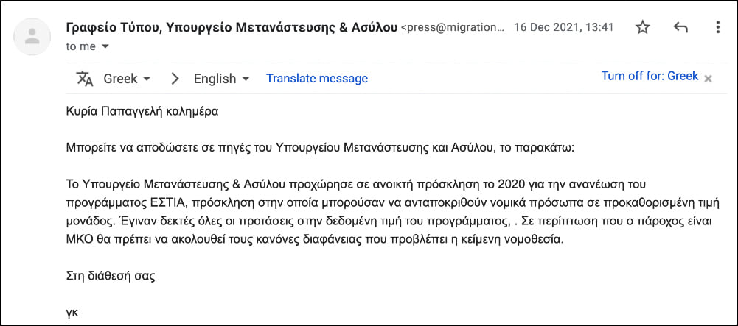Image resolution: width=738 pixels, height=326 pixels.
Task: Click the signature initials γκ
Action: click(72, 312)
